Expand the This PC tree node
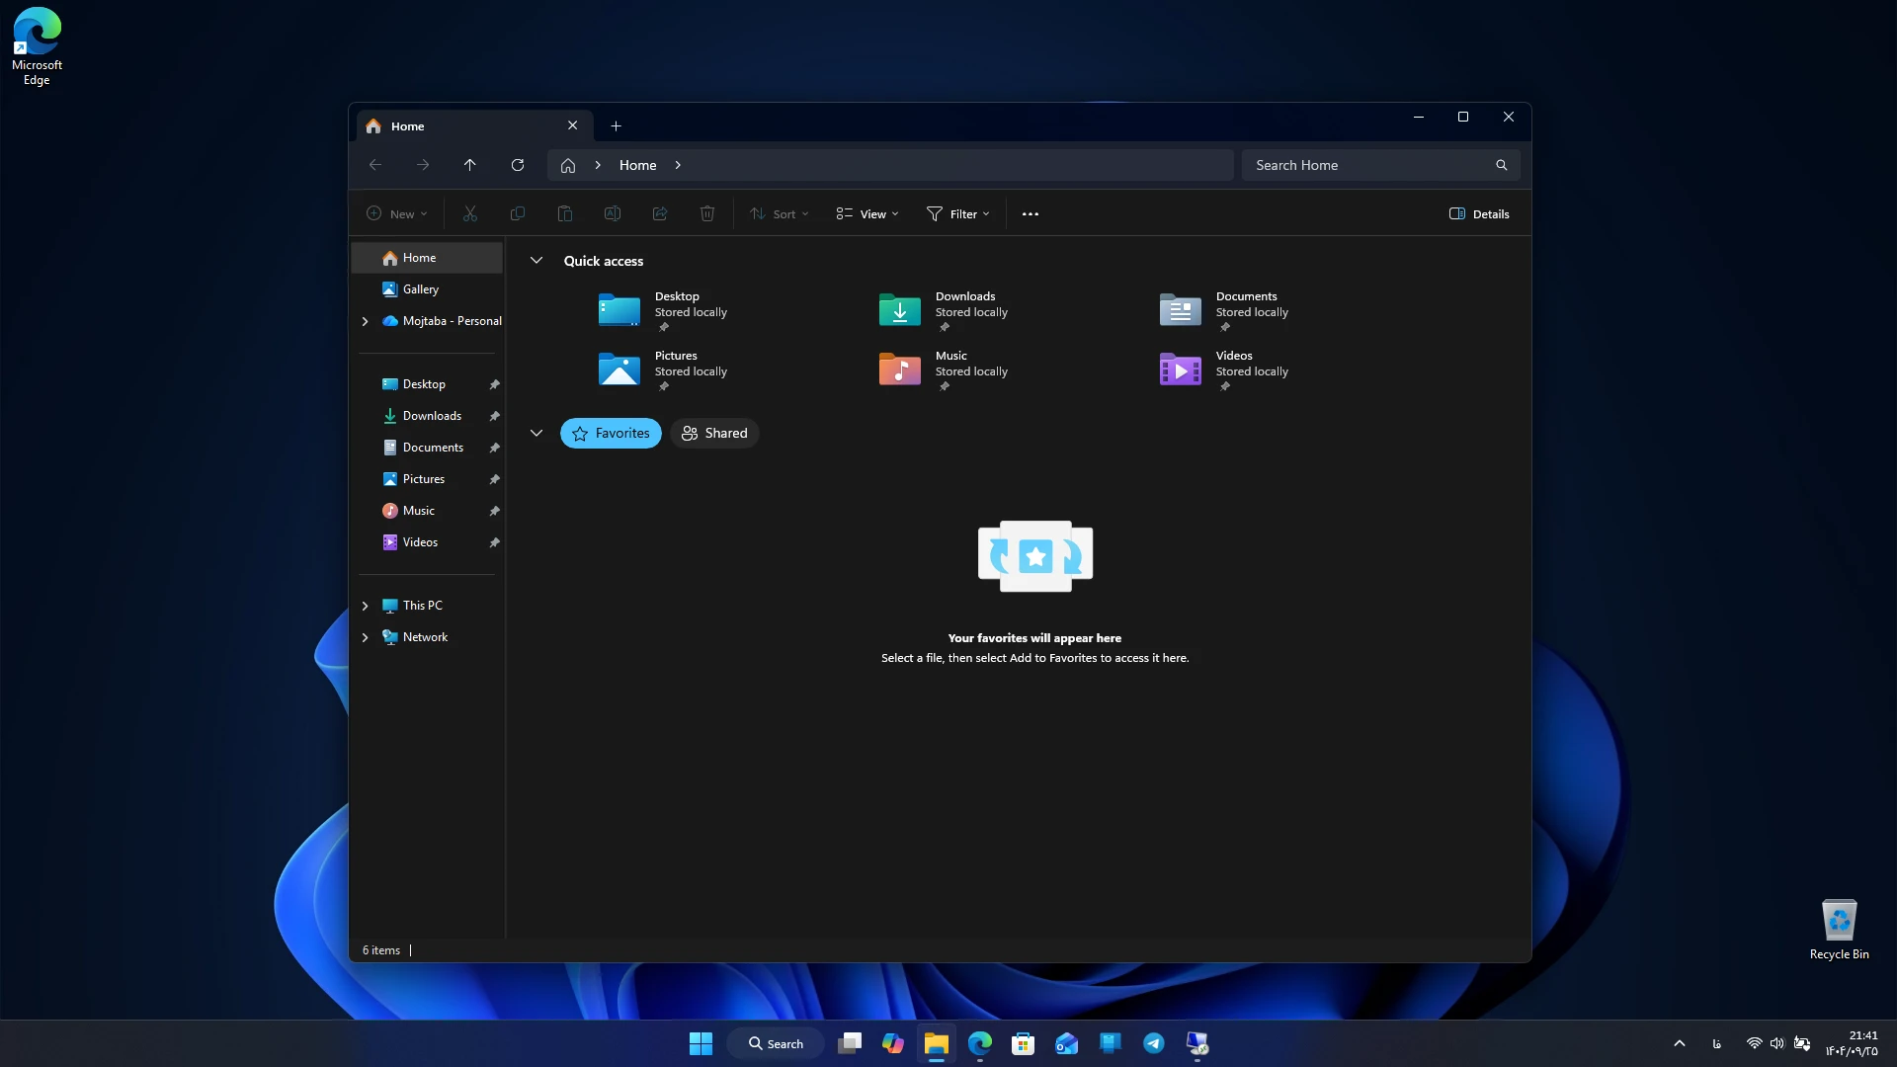1897x1067 pixels. (365, 606)
